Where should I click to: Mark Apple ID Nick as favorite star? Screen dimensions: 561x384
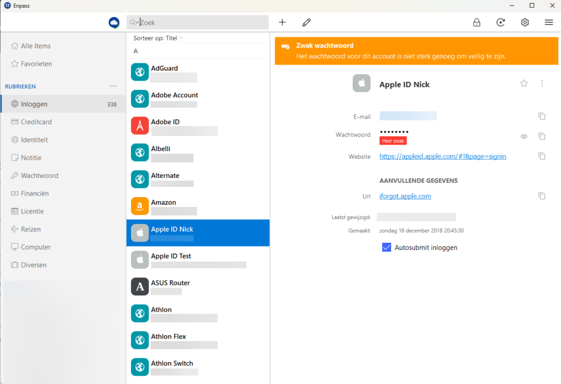524,83
